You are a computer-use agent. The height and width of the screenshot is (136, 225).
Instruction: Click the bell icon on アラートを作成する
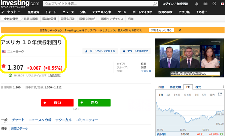(124, 51)
